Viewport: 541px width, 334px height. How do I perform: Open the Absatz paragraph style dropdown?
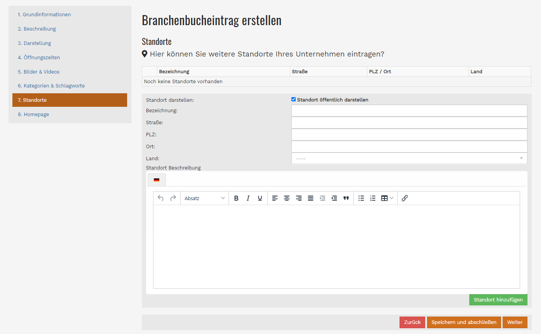coord(205,198)
